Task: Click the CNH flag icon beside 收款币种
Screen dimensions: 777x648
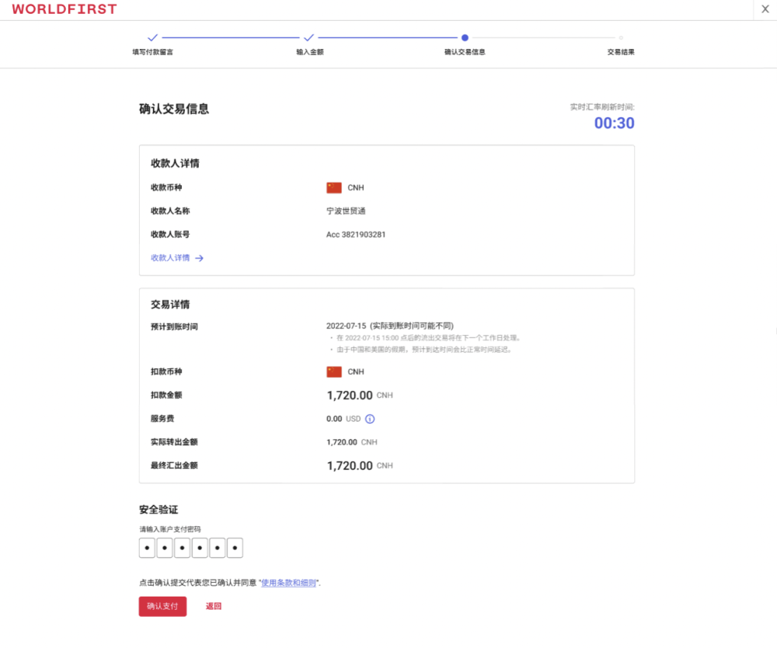Action: coord(334,187)
